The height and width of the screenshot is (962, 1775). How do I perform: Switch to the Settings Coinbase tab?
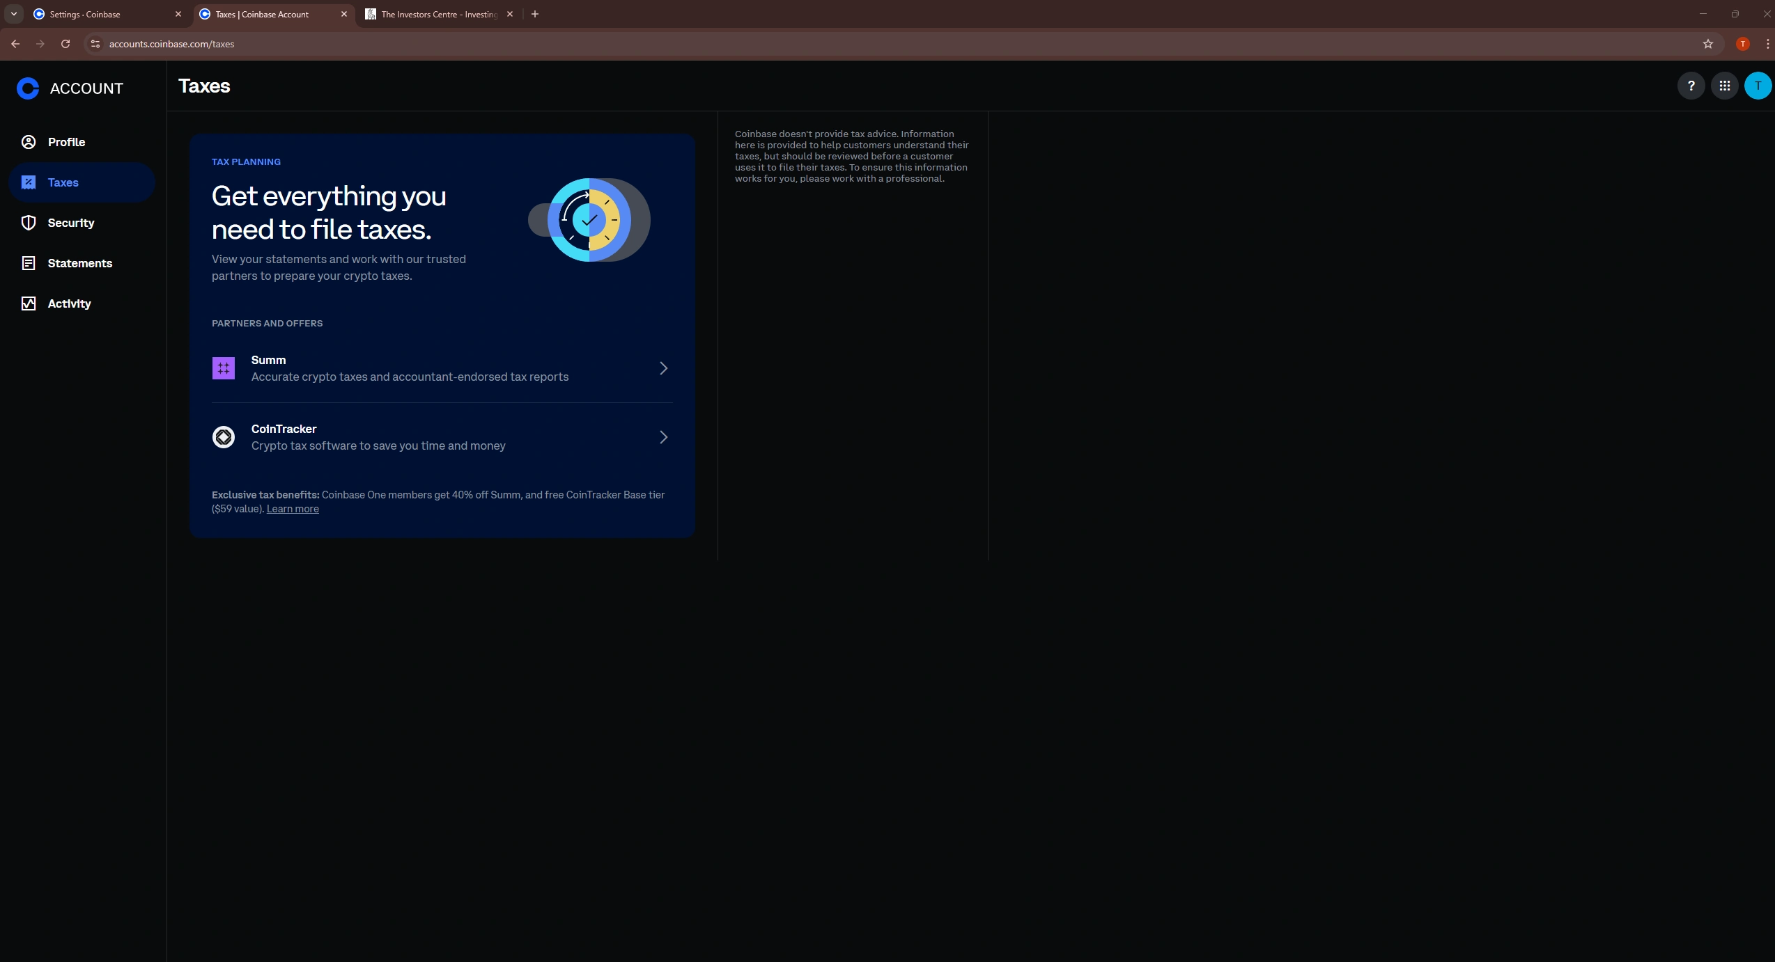click(x=107, y=14)
